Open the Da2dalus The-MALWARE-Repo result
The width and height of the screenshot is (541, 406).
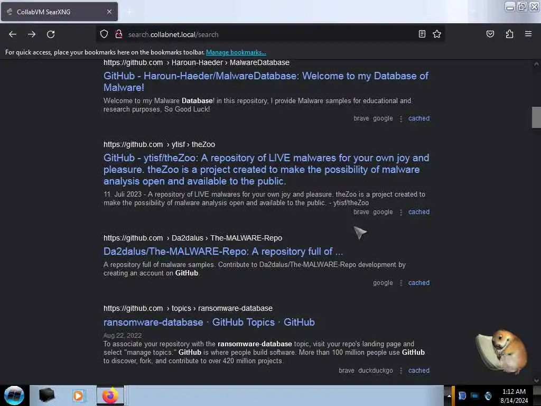[x=223, y=251]
